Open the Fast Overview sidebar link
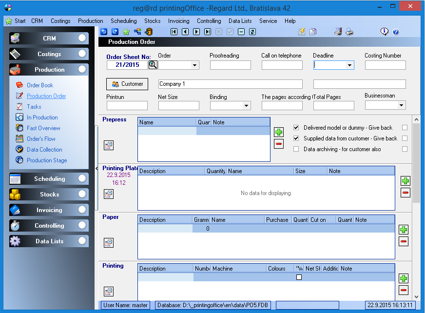The width and height of the screenshot is (425, 313). point(43,128)
